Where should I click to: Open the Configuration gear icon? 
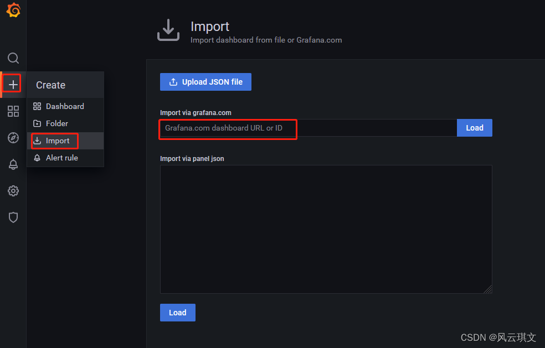pos(13,190)
